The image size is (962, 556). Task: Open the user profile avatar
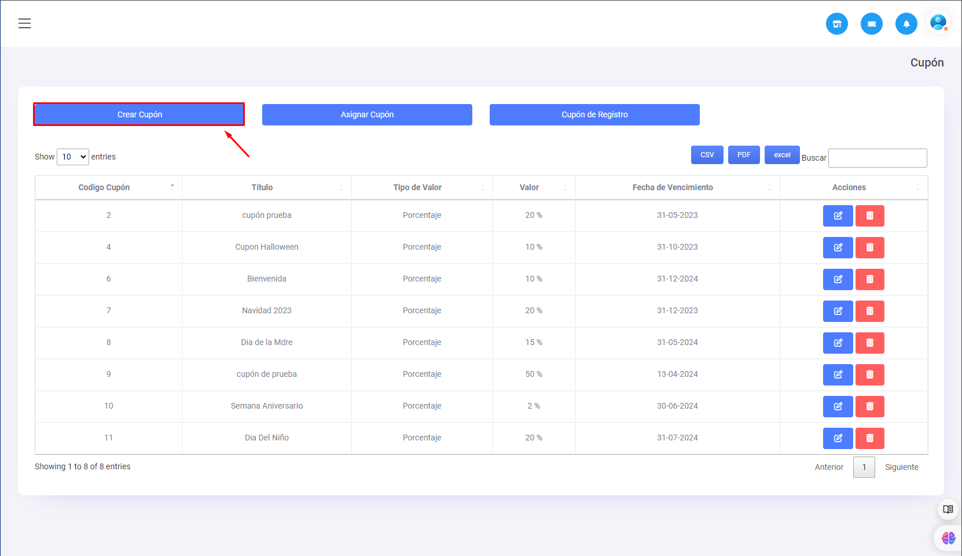[x=938, y=23]
